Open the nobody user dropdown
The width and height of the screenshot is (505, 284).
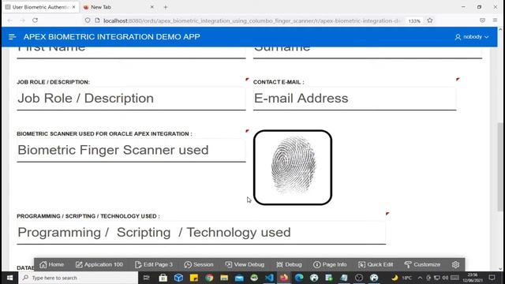pyautogui.click(x=472, y=37)
